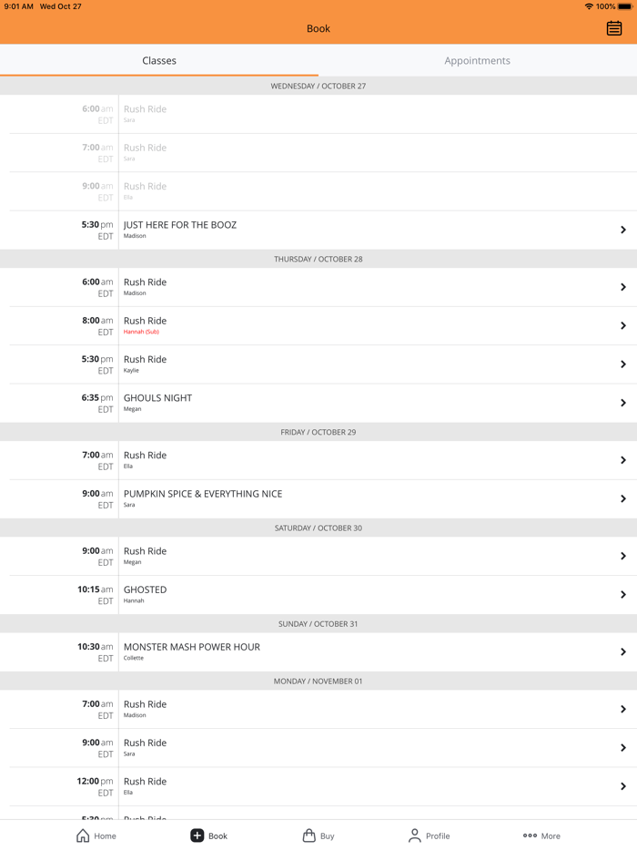Check the battery icon in status bar
This screenshot has width=637, height=851.
[624, 6]
